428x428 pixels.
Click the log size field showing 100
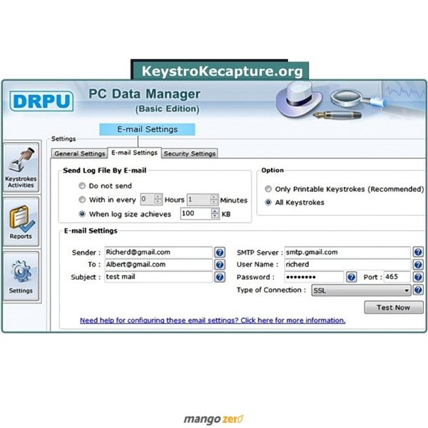[x=196, y=213]
